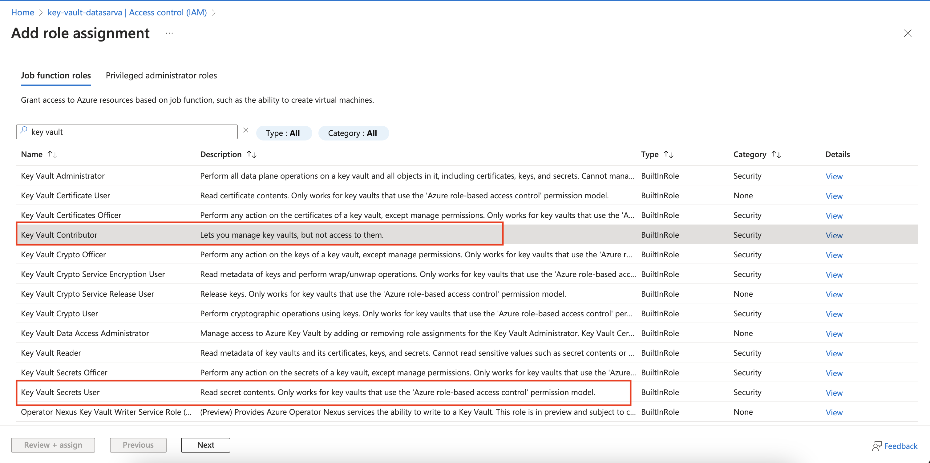This screenshot has width=930, height=463.
Task: Open the Feedback link
Action: click(x=901, y=446)
